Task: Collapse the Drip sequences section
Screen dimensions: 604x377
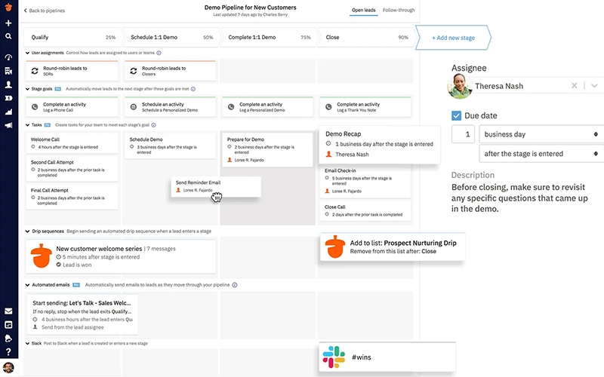Action: [27, 231]
